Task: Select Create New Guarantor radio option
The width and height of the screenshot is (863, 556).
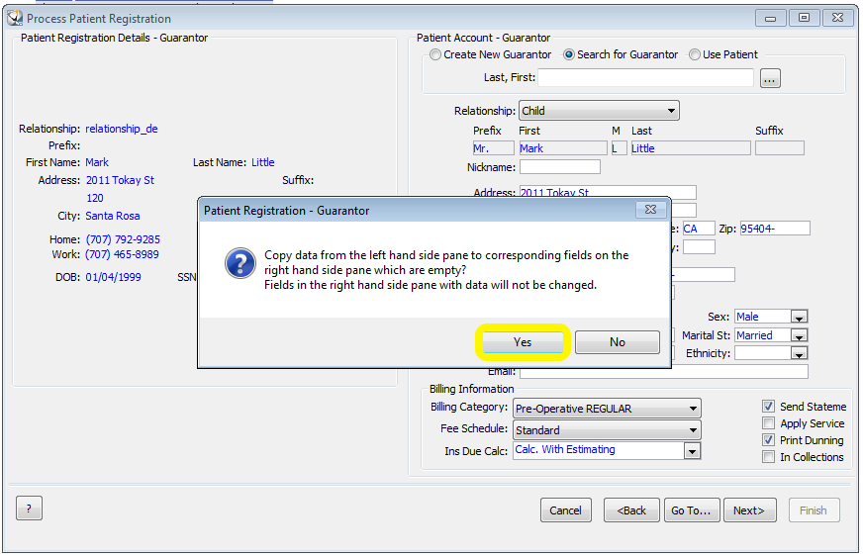Action: click(435, 55)
